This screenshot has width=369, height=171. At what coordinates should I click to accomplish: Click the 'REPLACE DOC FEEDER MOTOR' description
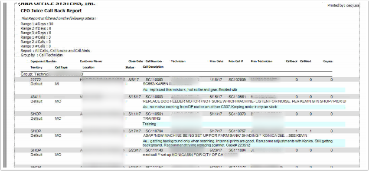245,101
